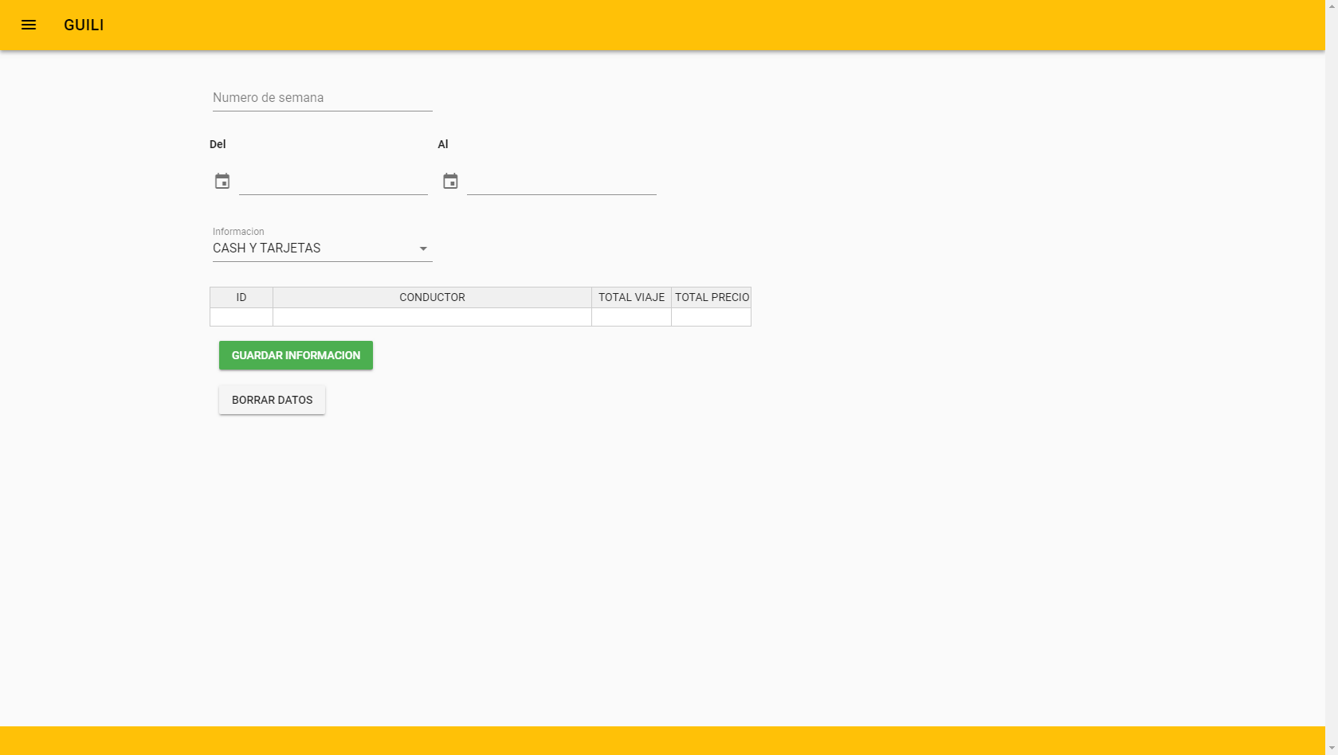Click the TOTAL VIAJE column header

(631, 297)
